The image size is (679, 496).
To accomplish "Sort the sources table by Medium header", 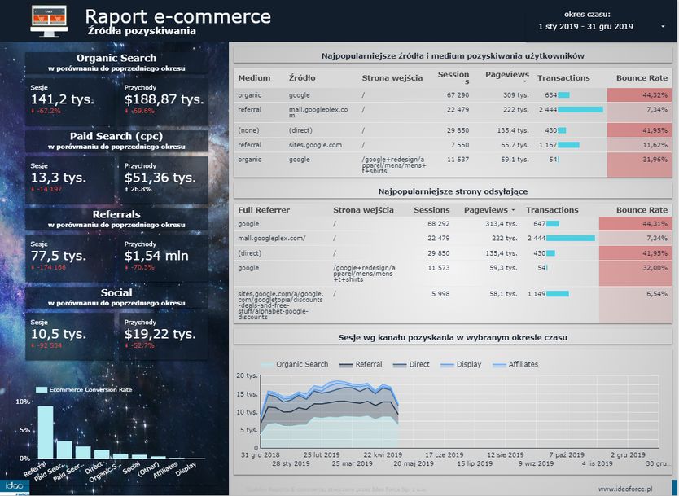I will 254,77.
